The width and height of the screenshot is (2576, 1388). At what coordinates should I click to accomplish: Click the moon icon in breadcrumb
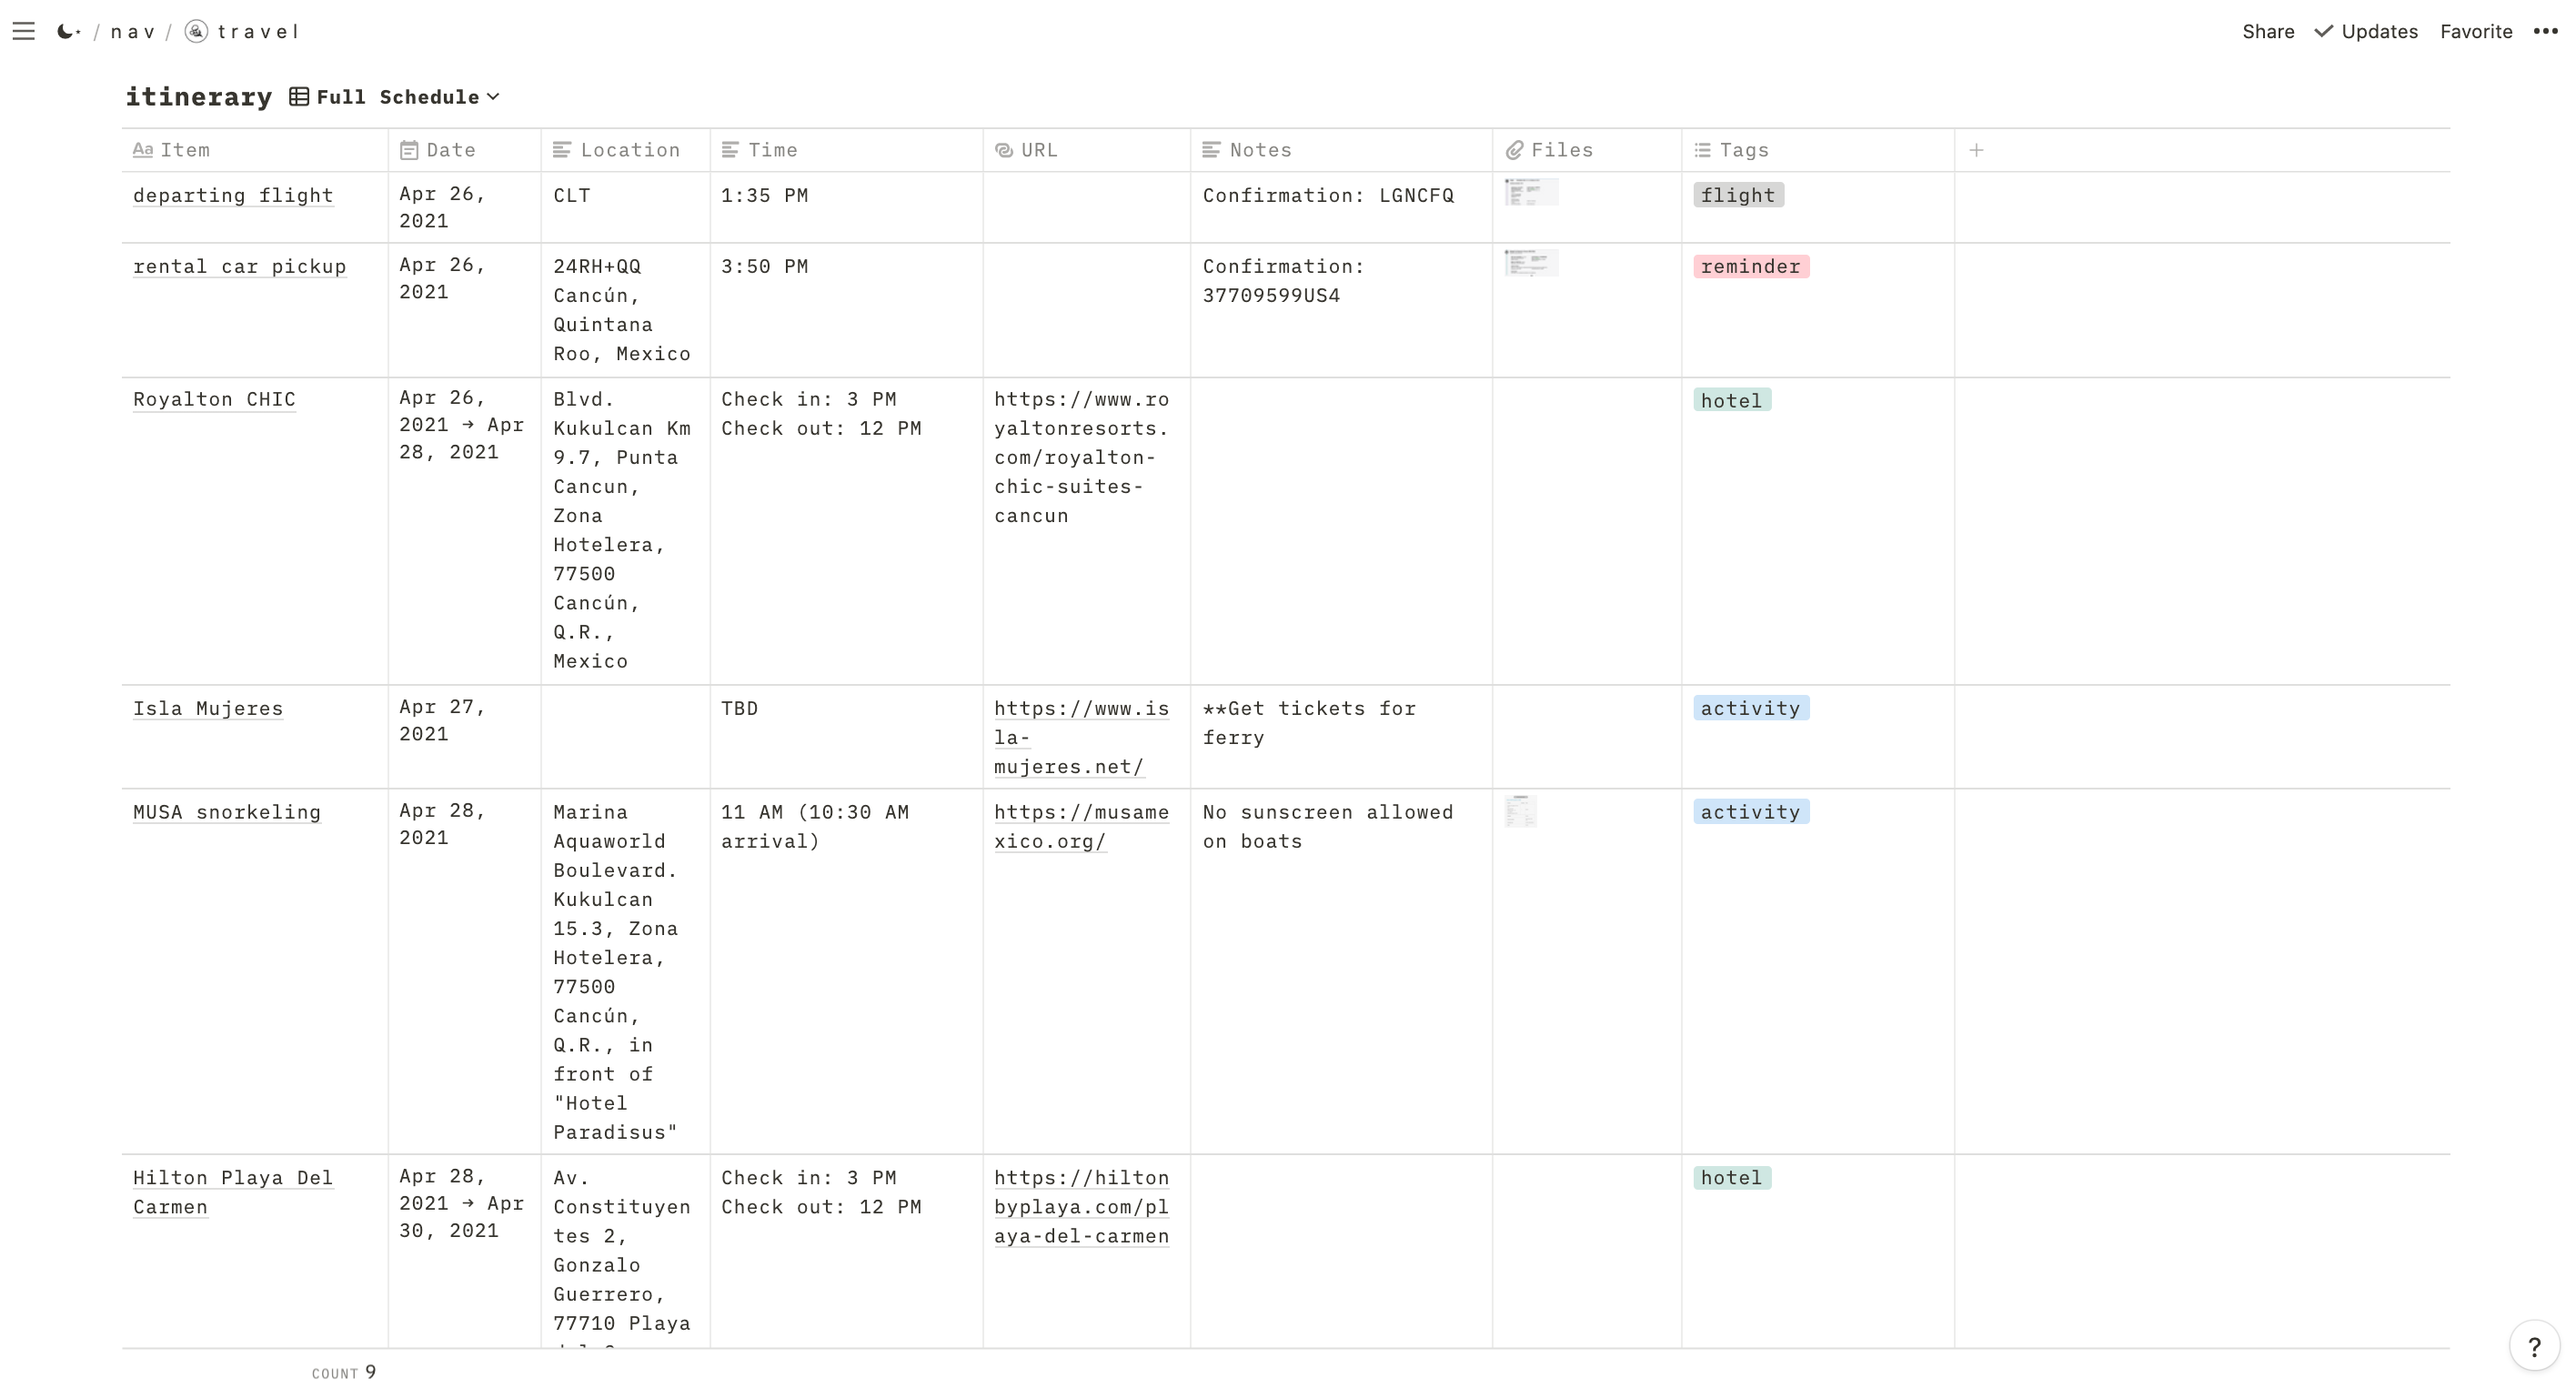tap(68, 31)
